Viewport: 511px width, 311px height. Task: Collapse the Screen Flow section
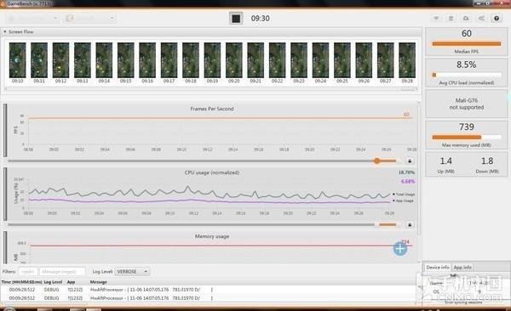click(x=5, y=32)
